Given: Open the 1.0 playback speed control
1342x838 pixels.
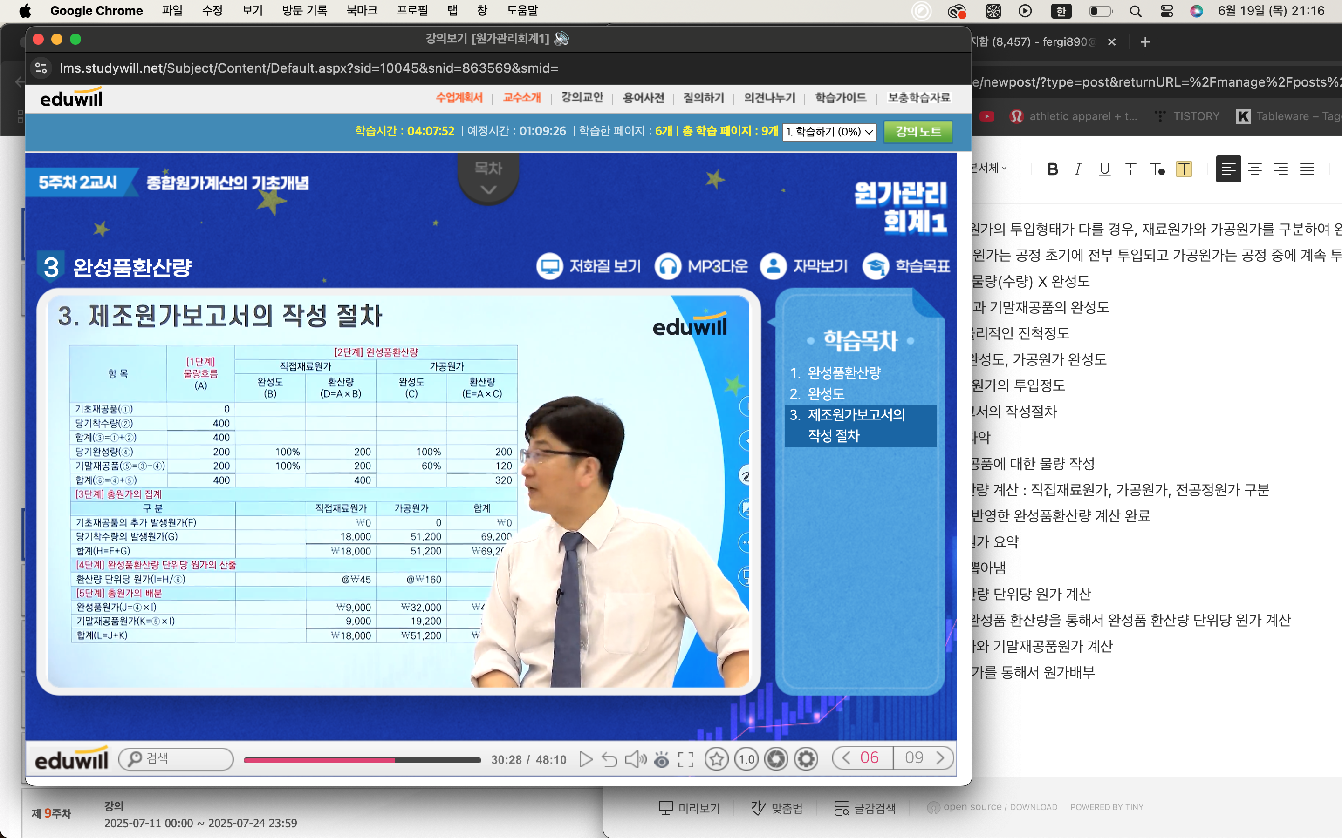Looking at the screenshot, I should pyautogui.click(x=746, y=759).
